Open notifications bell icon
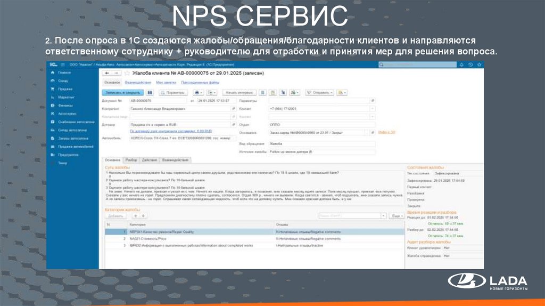The height and width of the screenshot is (306, 545). coord(461,65)
